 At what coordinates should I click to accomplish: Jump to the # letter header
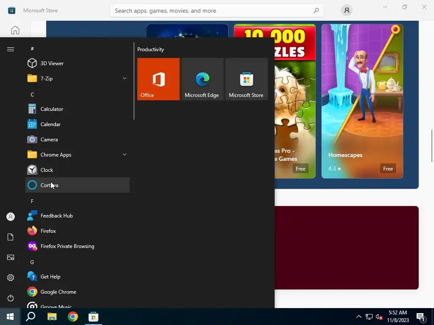[32, 49]
